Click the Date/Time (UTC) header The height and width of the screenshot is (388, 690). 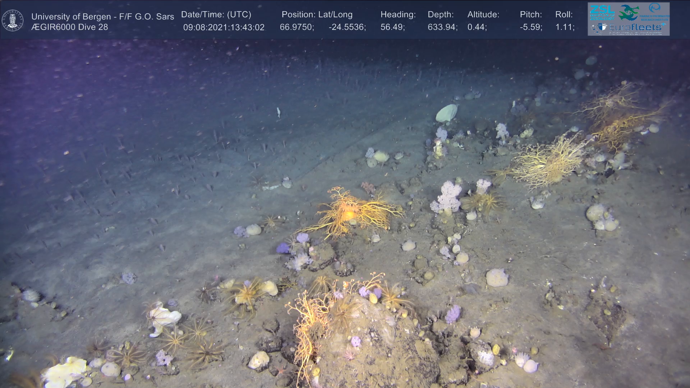pyautogui.click(x=216, y=15)
